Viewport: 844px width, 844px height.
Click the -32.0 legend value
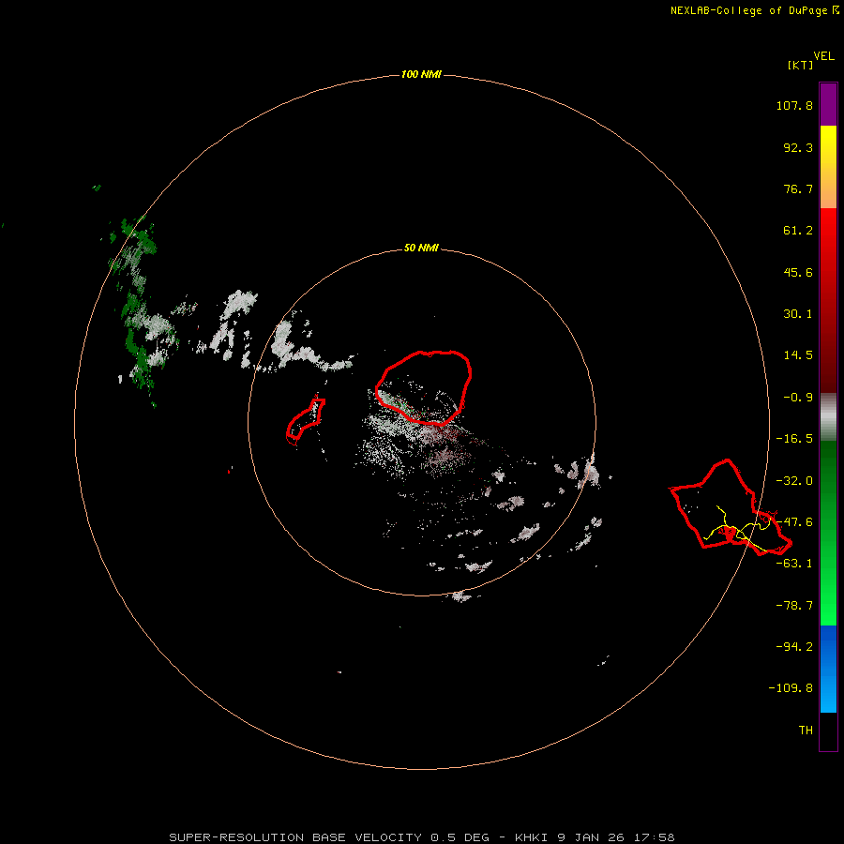794,481
